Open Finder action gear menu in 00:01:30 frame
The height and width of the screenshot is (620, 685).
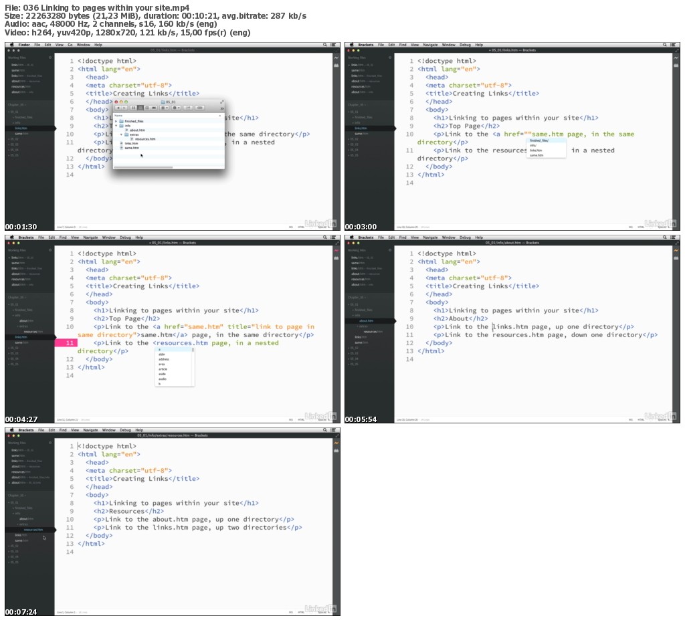tap(176, 108)
